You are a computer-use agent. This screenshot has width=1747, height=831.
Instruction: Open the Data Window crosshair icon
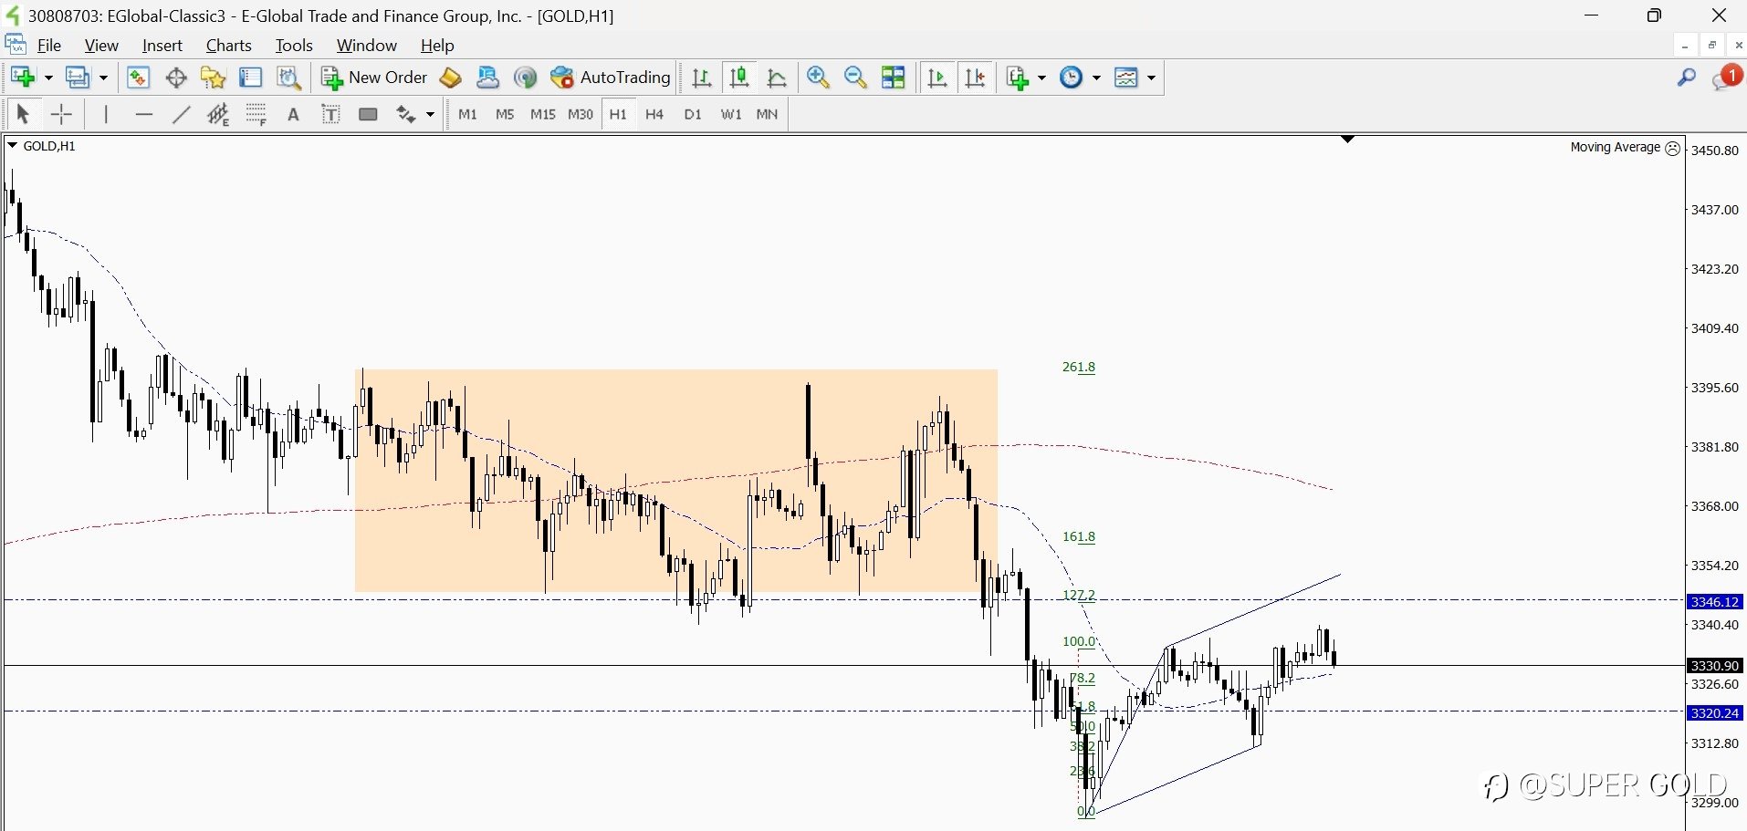point(176,78)
